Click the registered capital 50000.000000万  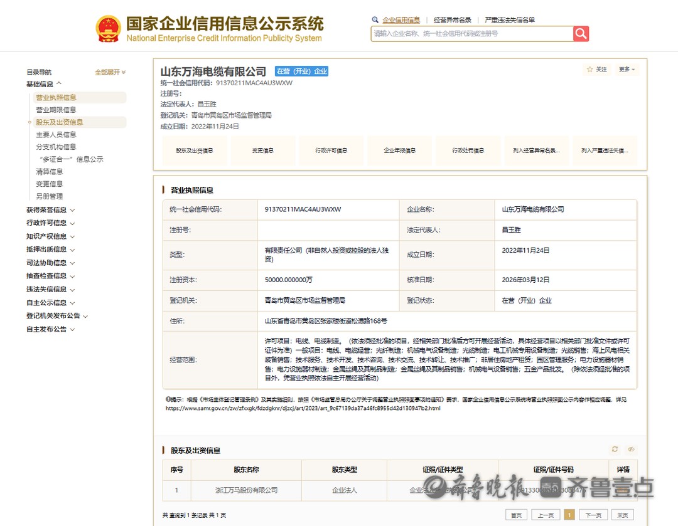pyautogui.click(x=288, y=280)
